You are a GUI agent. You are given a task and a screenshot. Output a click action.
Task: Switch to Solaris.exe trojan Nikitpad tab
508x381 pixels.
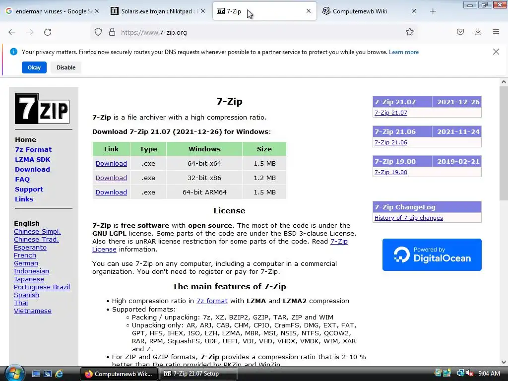click(158, 11)
